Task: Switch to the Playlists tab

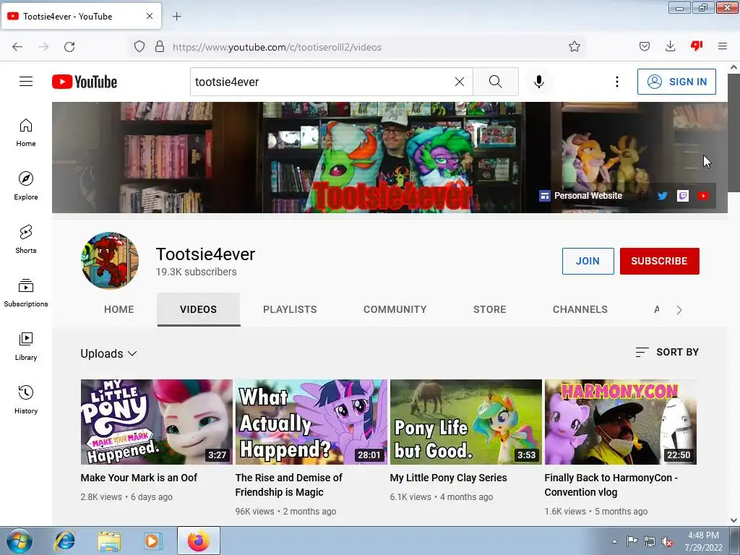Action: [x=290, y=309]
